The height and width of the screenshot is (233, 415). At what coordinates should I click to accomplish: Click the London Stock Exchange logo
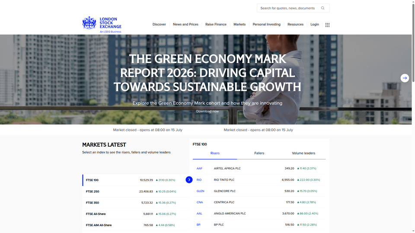102,25
